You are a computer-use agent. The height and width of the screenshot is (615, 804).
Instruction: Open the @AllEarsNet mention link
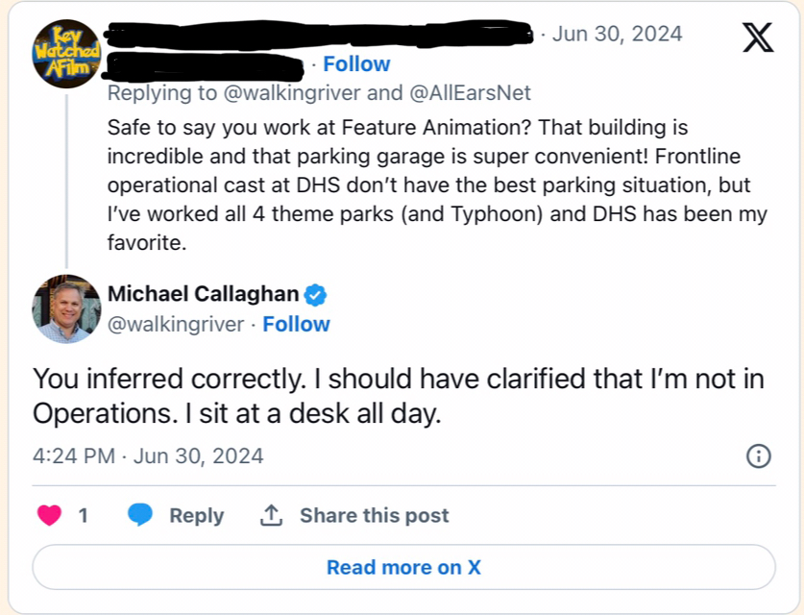(470, 92)
